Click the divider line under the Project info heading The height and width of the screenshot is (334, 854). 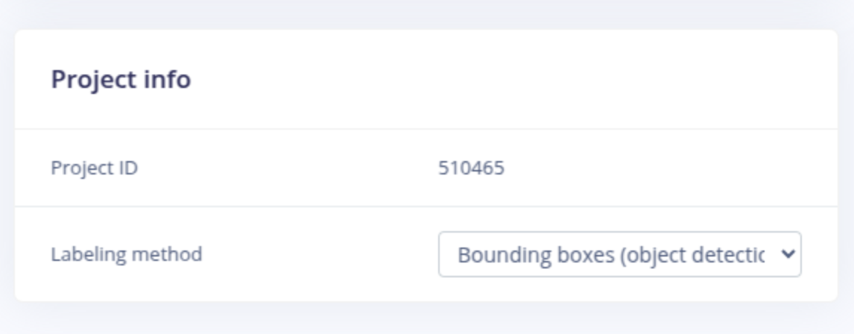426,129
